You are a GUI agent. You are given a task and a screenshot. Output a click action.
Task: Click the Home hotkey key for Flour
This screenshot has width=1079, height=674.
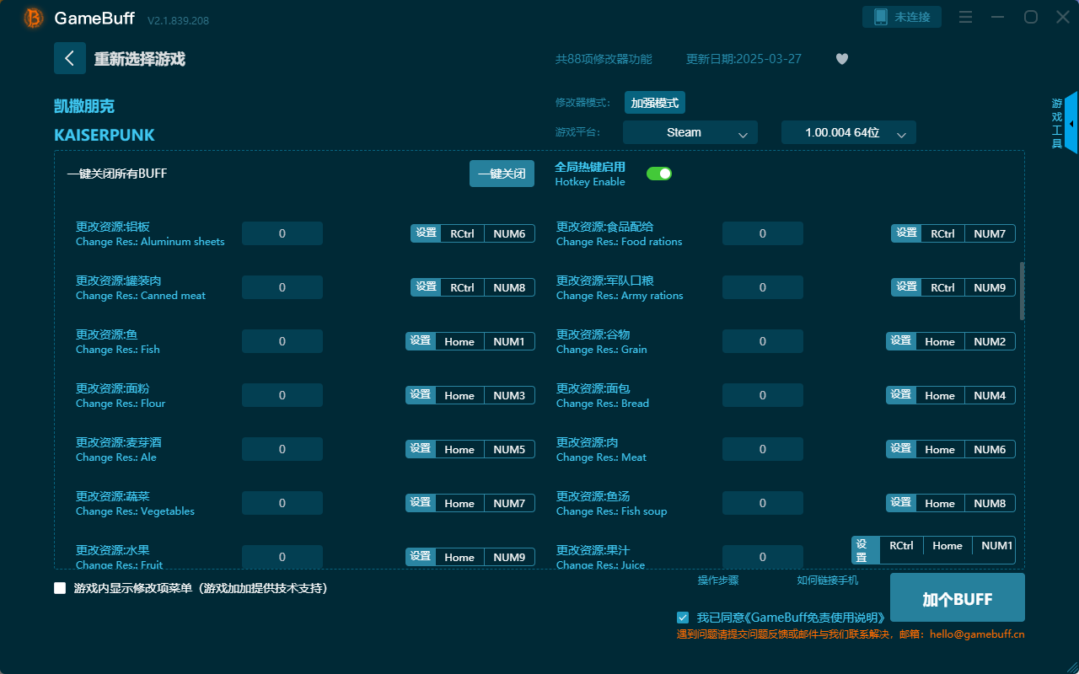459,395
